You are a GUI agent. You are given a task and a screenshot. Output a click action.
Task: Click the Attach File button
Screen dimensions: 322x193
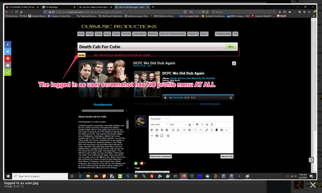tap(227, 156)
